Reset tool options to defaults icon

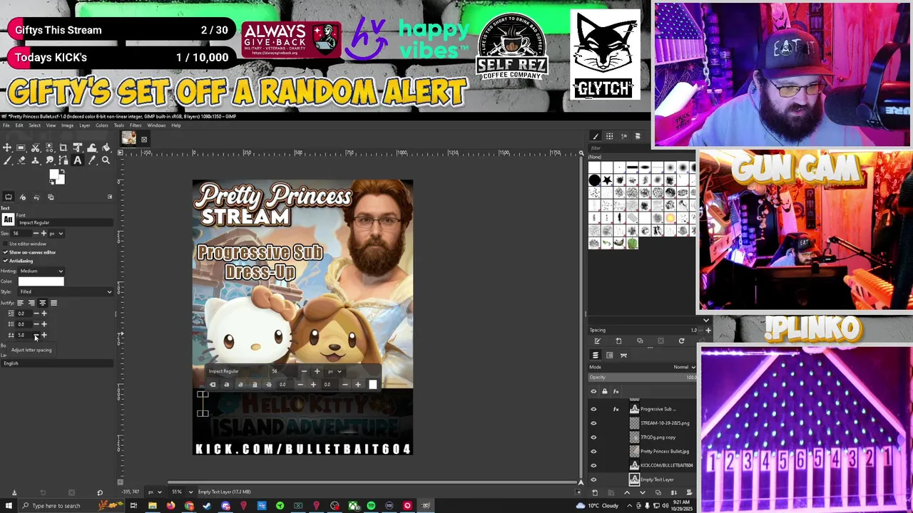100,492
